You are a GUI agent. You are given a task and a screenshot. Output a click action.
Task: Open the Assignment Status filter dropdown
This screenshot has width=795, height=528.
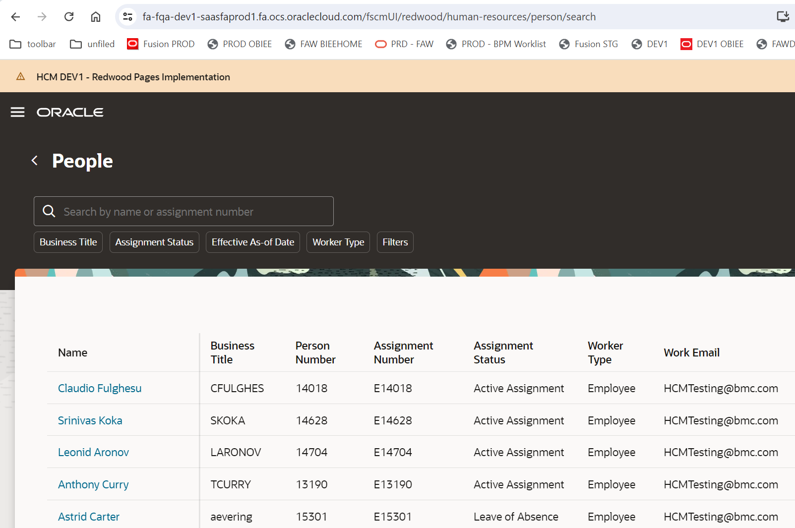point(154,242)
